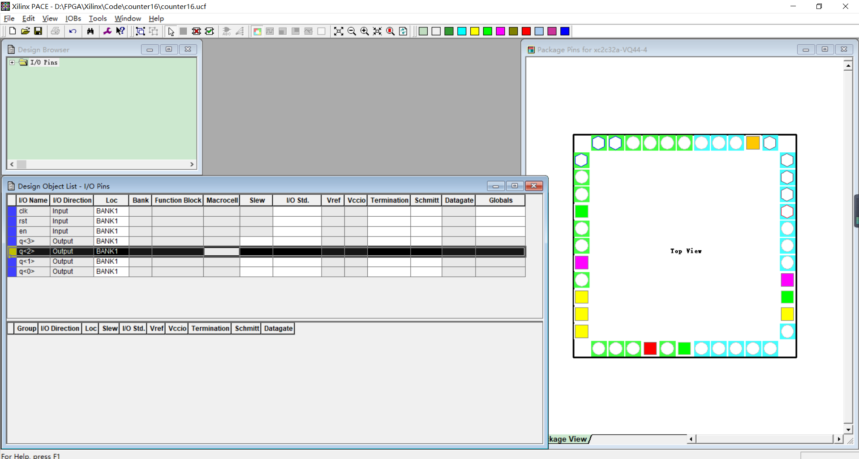
Task: Click the Loc cell BANK1 for clk
Action: pos(112,211)
